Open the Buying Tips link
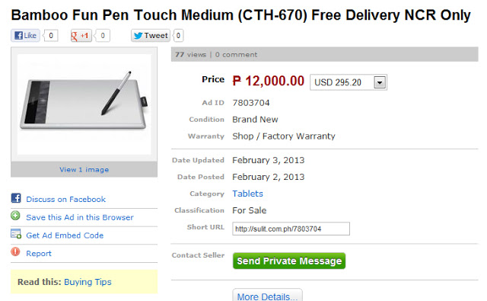487x301 pixels. point(88,282)
